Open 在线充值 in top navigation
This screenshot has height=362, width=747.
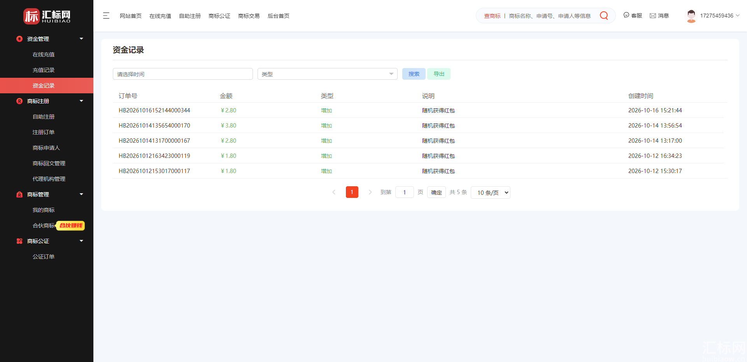click(x=160, y=16)
